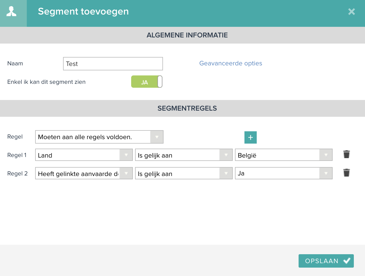Open the Ja value dropdown in Regel 2
The image size is (365, 276).
(x=284, y=173)
